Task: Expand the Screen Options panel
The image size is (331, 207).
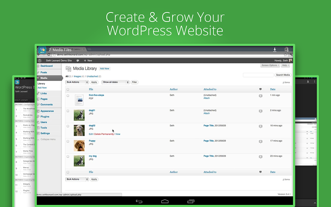Action: [x=270, y=65]
